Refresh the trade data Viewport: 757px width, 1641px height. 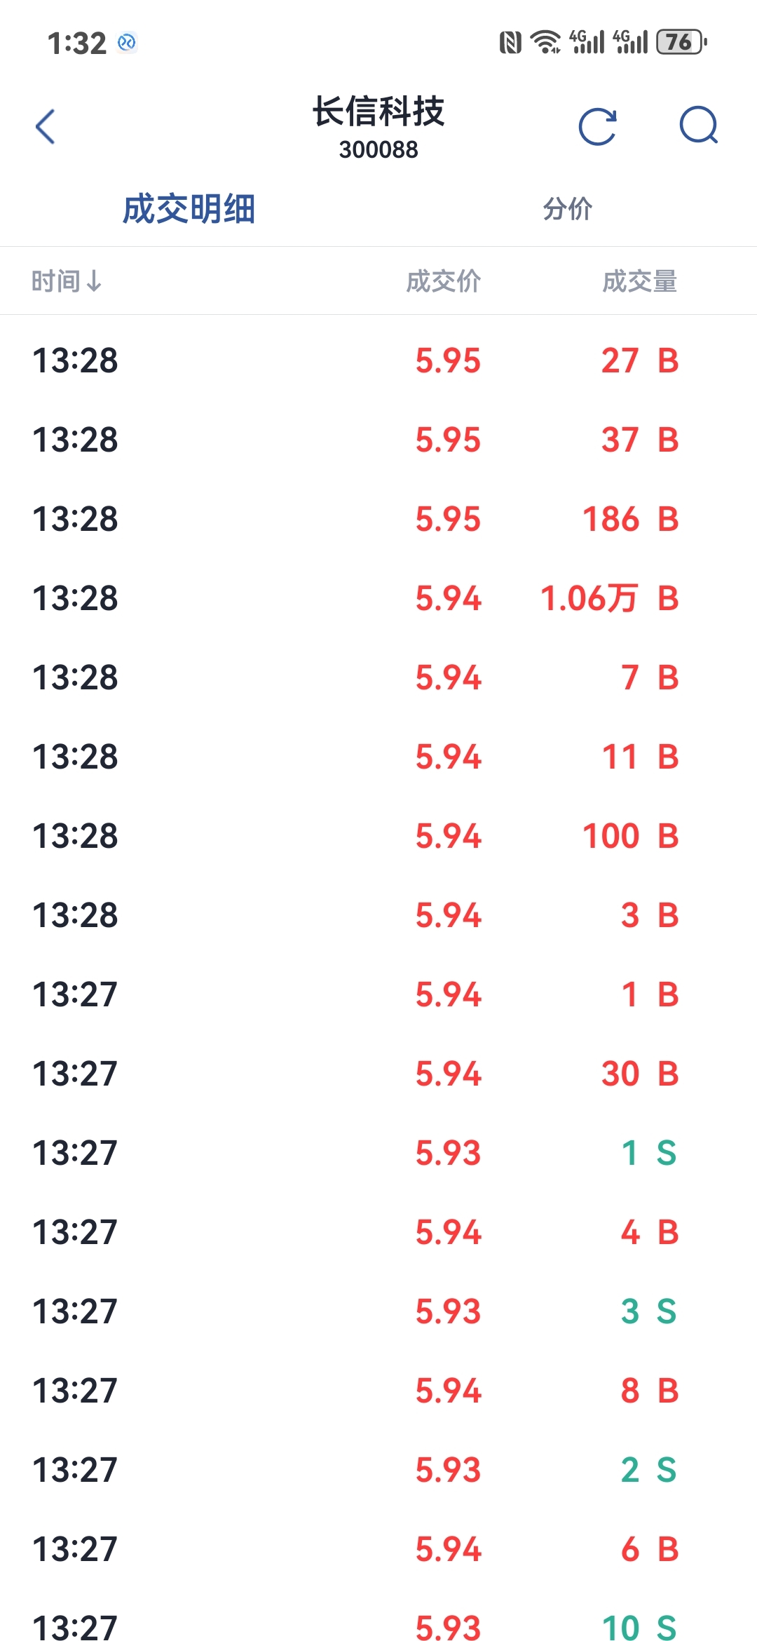pyautogui.click(x=598, y=127)
